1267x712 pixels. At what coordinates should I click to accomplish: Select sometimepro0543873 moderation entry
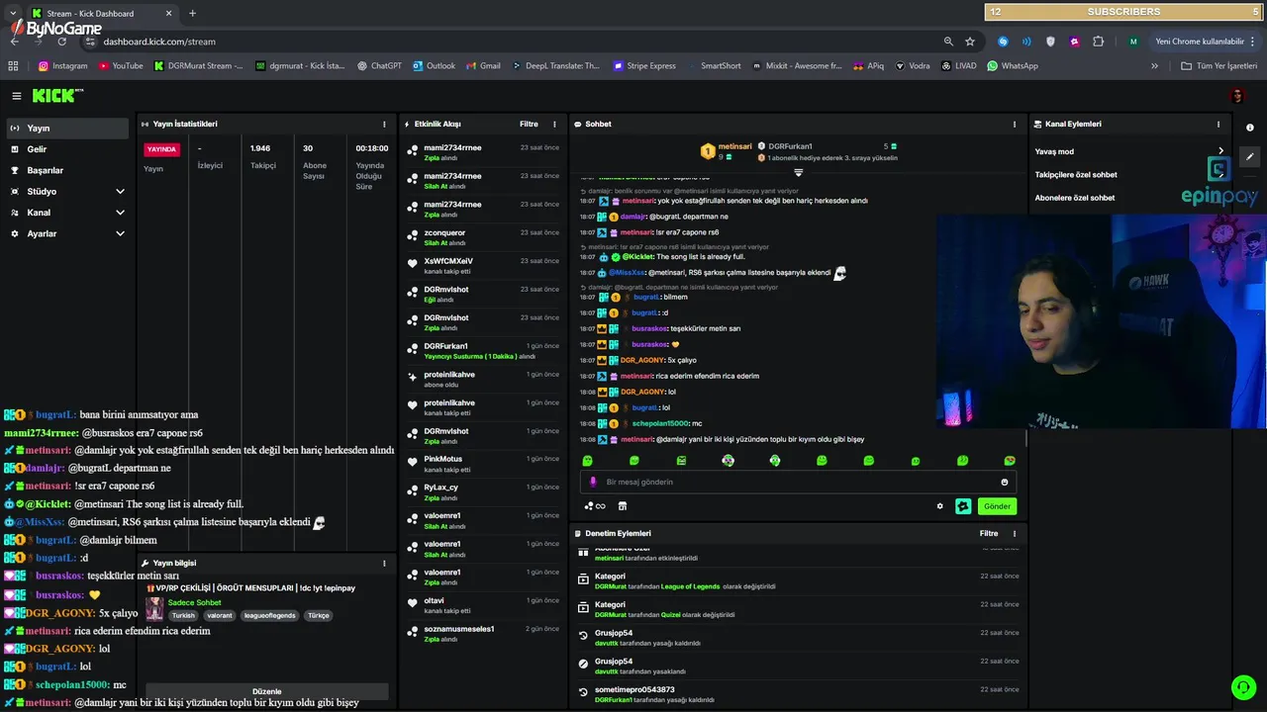[798, 694]
